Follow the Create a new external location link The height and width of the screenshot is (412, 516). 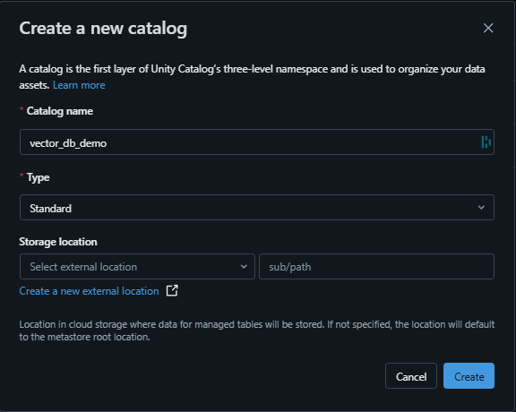[x=89, y=291]
